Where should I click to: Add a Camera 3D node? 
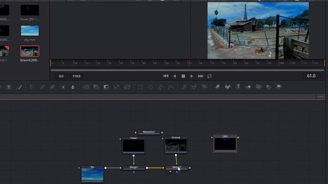(258, 87)
